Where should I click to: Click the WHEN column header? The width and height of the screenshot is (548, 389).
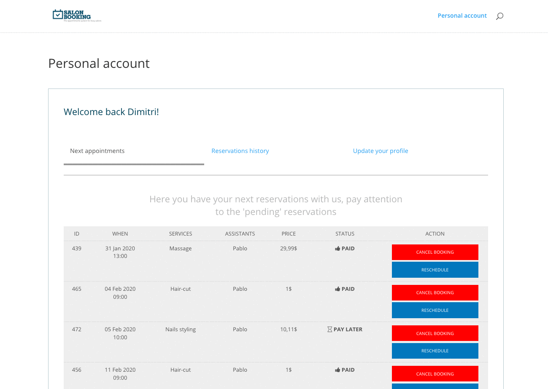click(120, 233)
